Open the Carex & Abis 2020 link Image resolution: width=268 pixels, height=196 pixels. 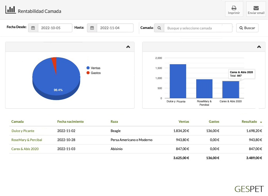point(25,149)
